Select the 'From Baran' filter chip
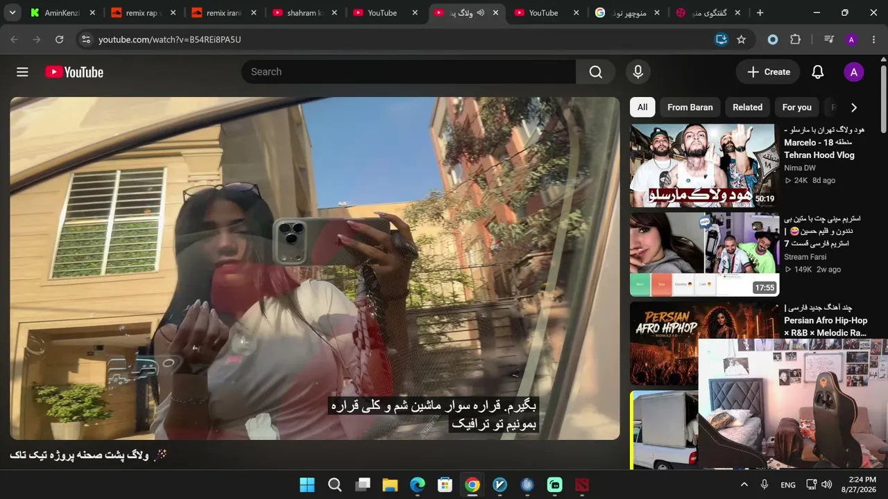This screenshot has height=499, width=888. click(690, 107)
